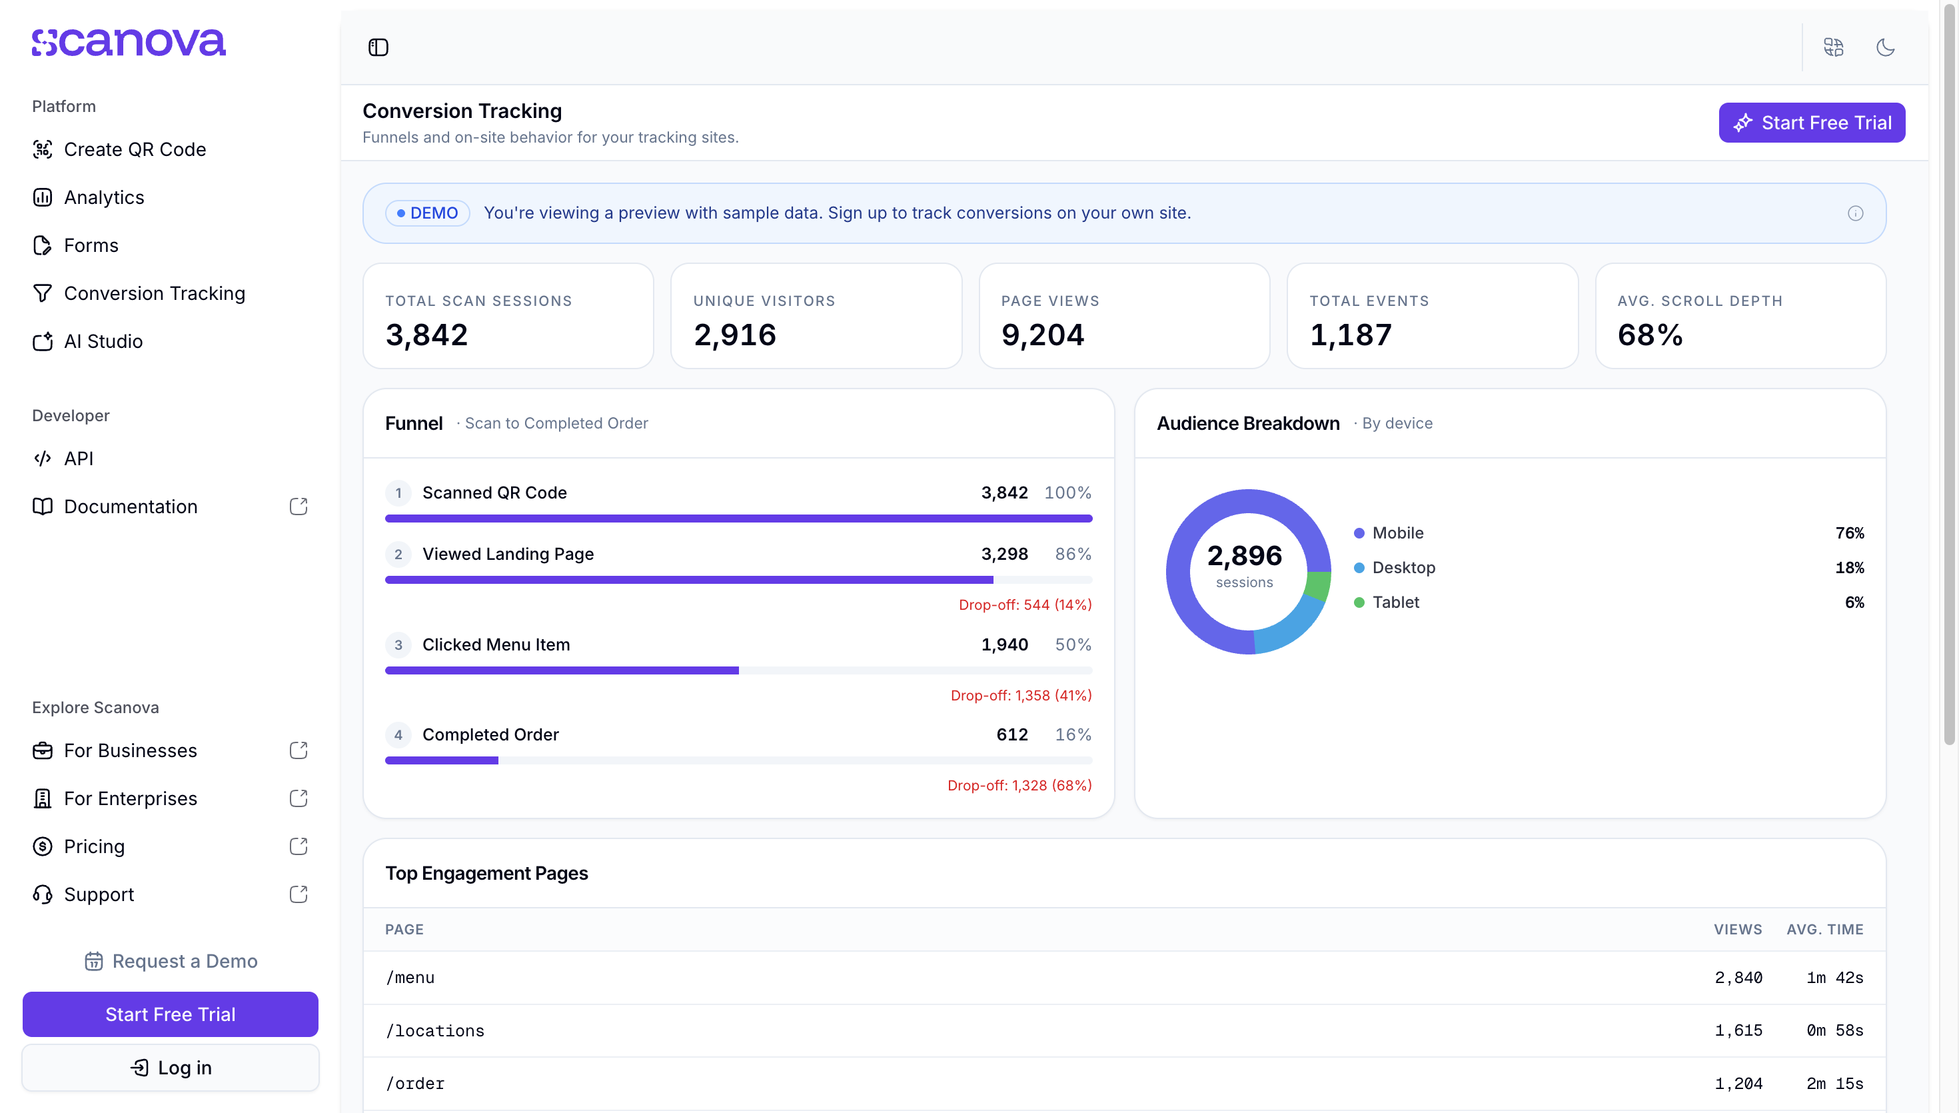This screenshot has height=1113, width=1959.
Task: Click external-link icon beside For Enterprises
Action: pos(299,799)
